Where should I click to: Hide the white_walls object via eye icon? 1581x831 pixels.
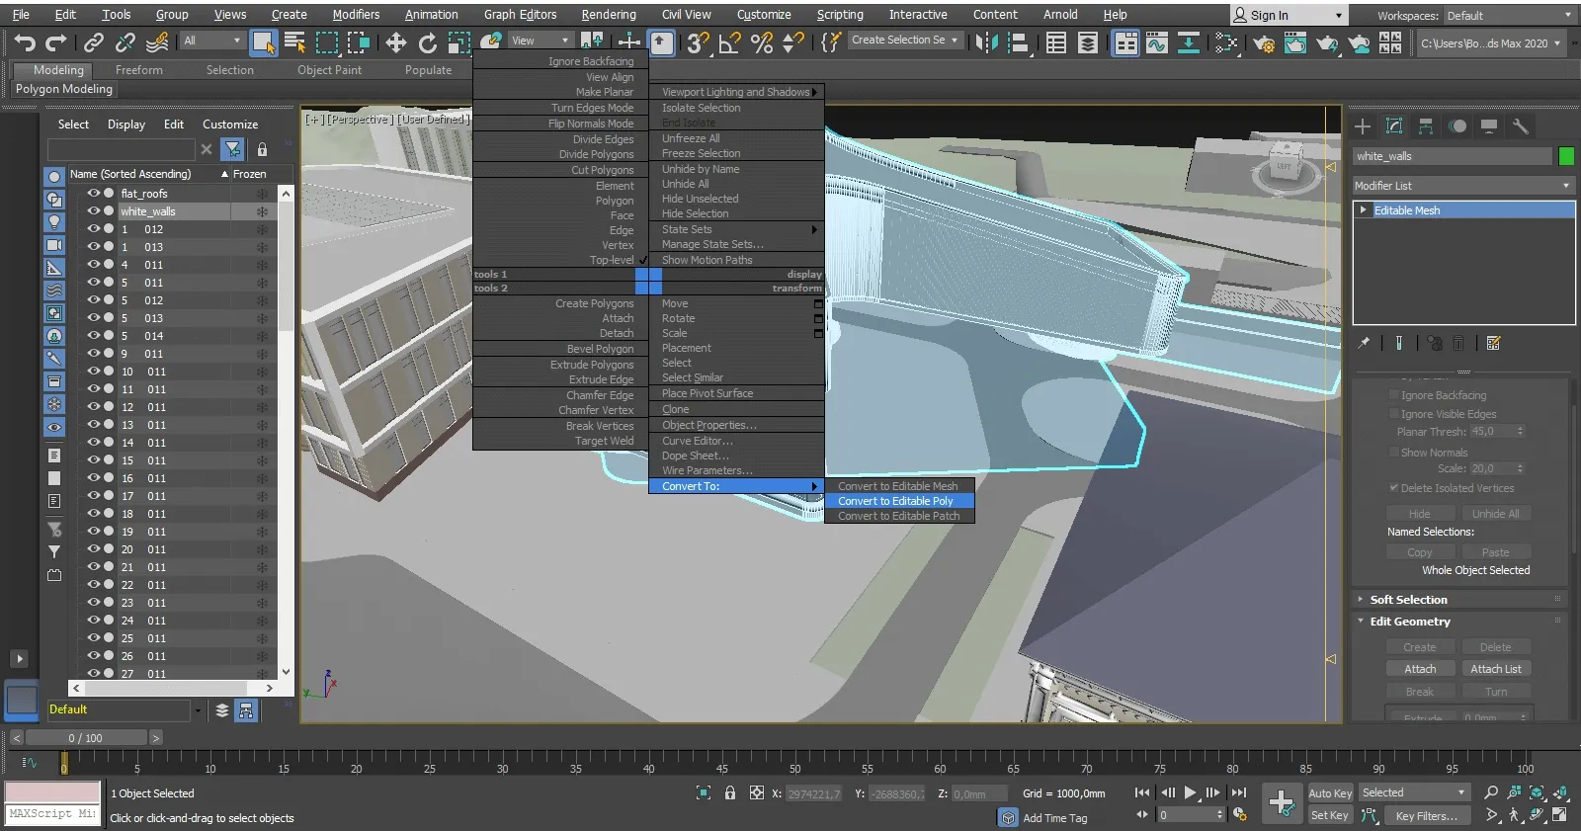point(94,211)
